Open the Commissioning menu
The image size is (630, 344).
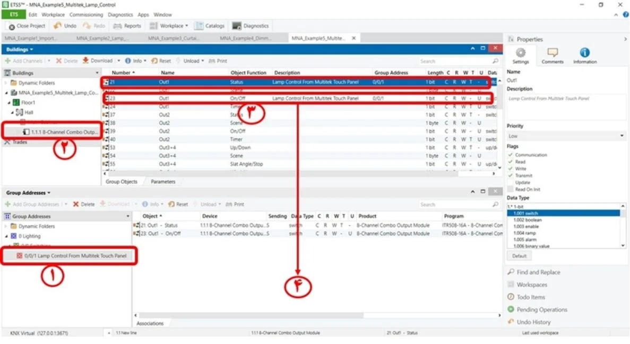coord(86,14)
